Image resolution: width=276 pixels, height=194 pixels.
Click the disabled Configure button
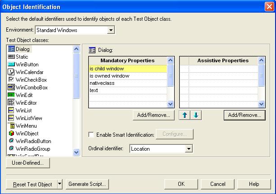pos(175,134)
